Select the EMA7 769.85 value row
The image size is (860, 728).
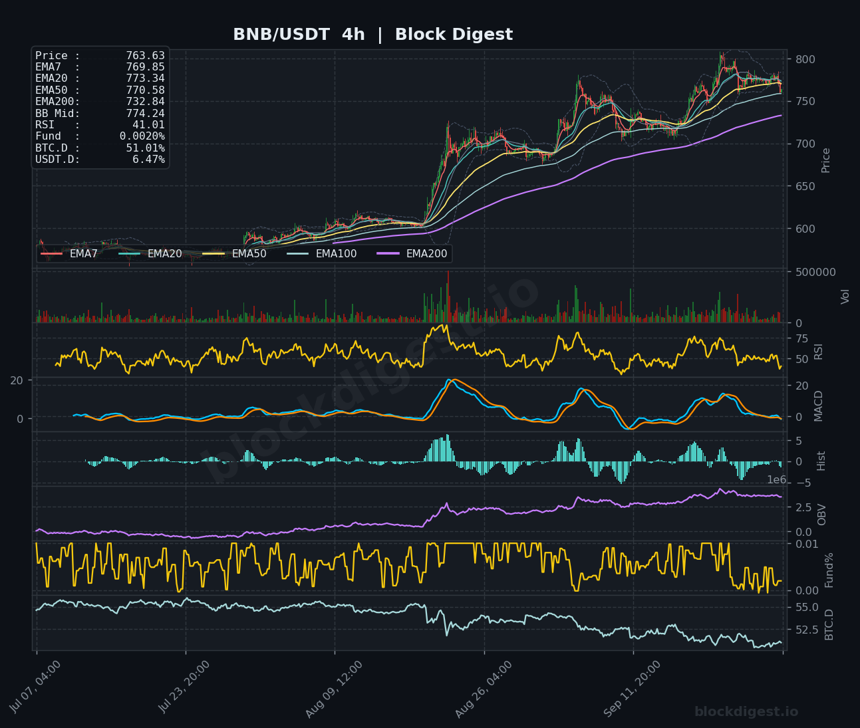pos(100,67)
